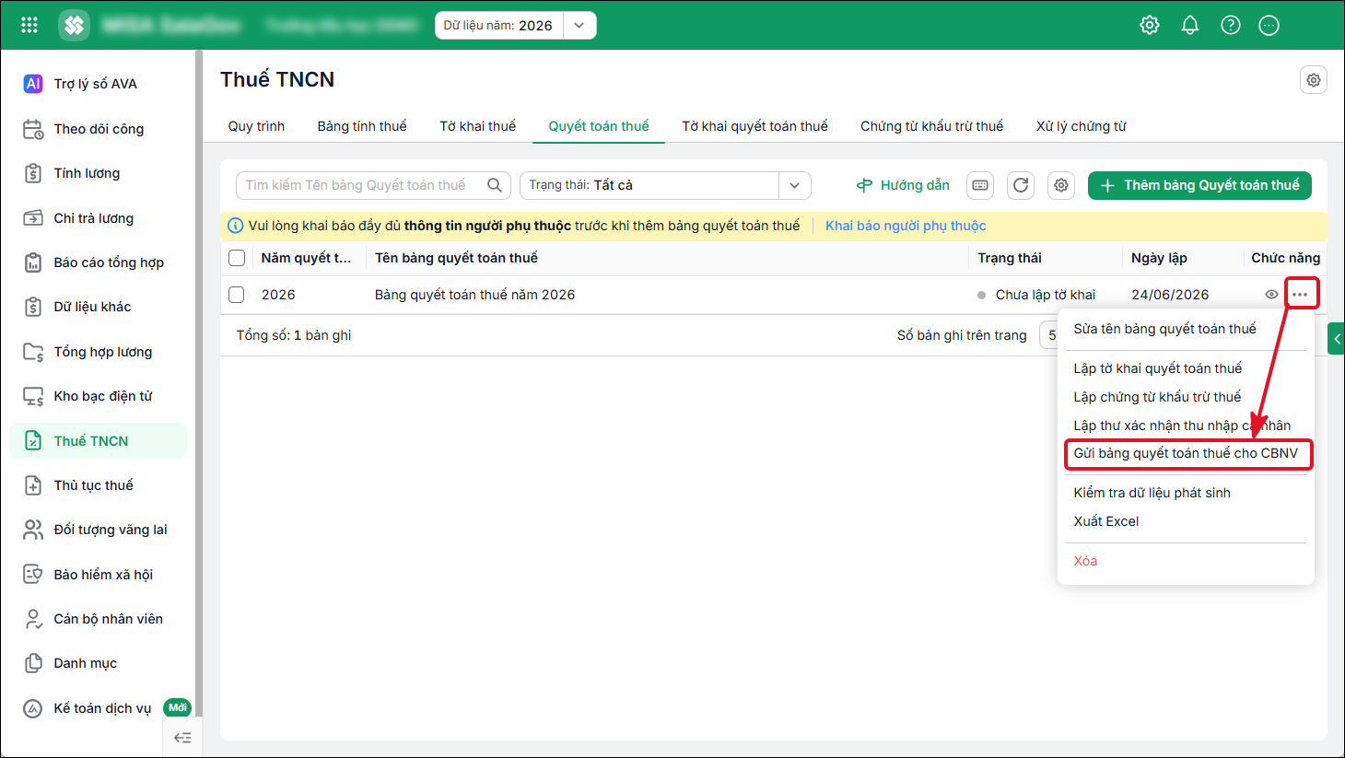
Task: Open the user account menu icon
Action: pos(1269,25)
